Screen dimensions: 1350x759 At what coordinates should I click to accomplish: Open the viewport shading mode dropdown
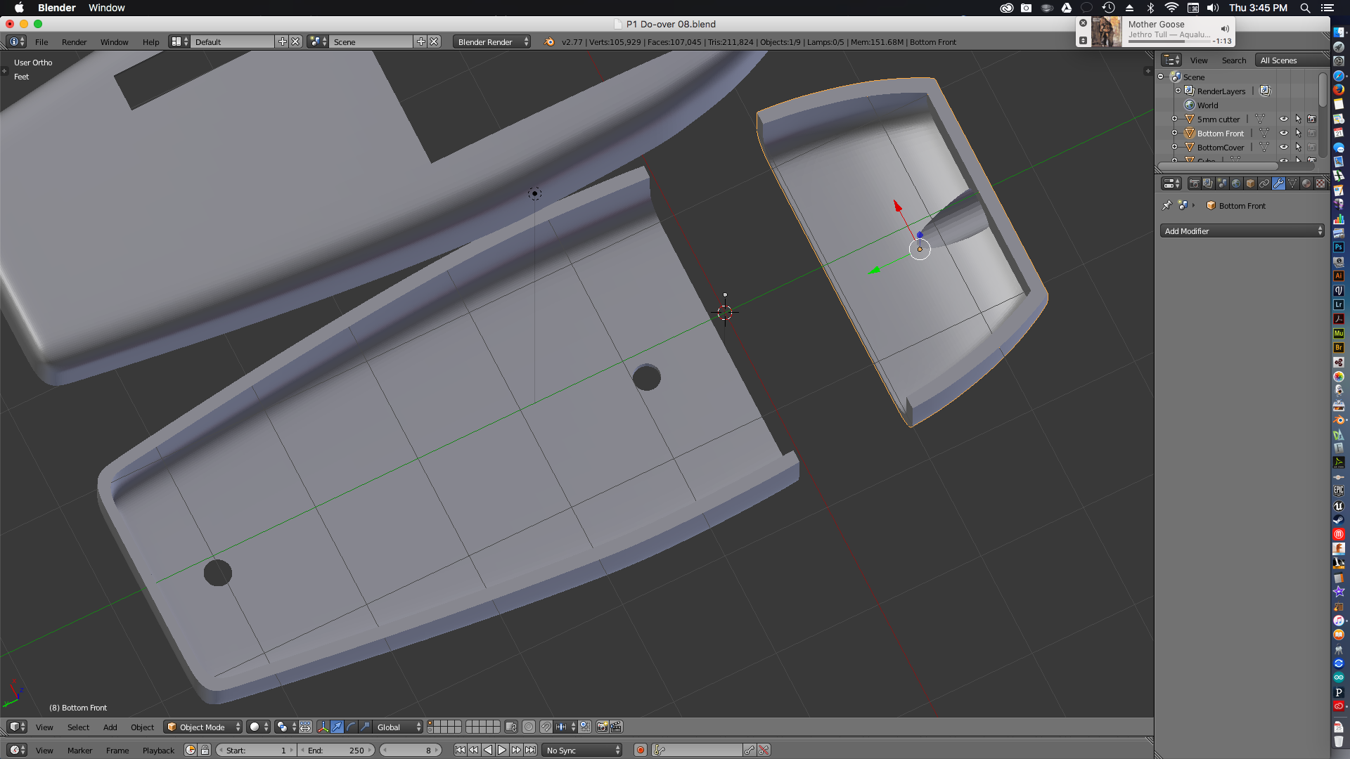(259, 727)
